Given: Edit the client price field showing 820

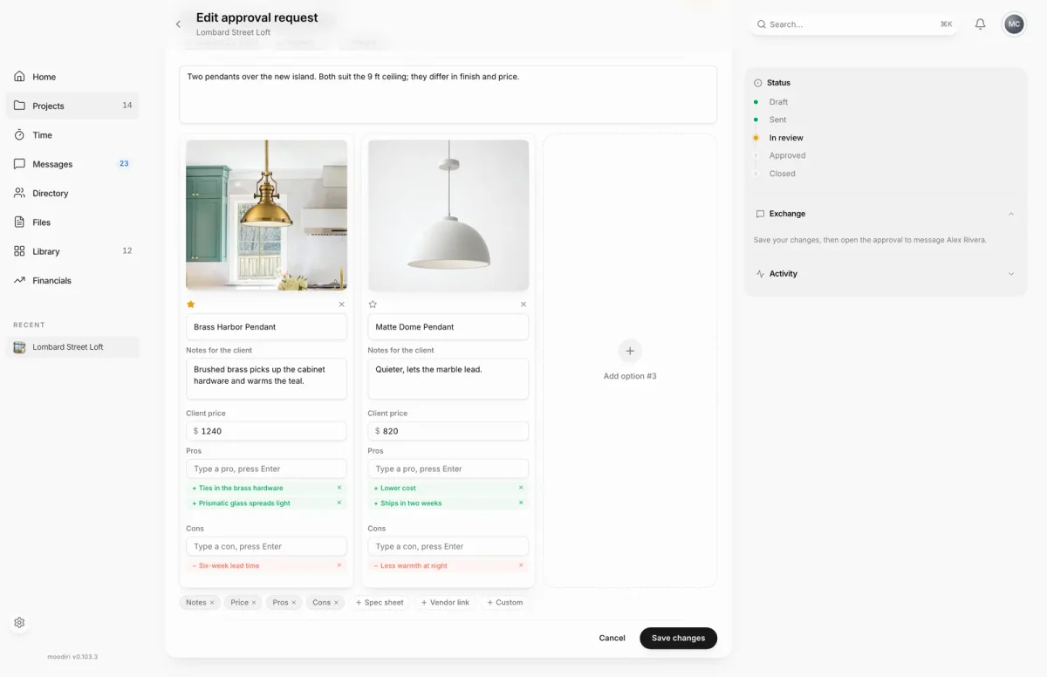Looking at the screenshot, I should pyautogui.click(x=448, y=431).
